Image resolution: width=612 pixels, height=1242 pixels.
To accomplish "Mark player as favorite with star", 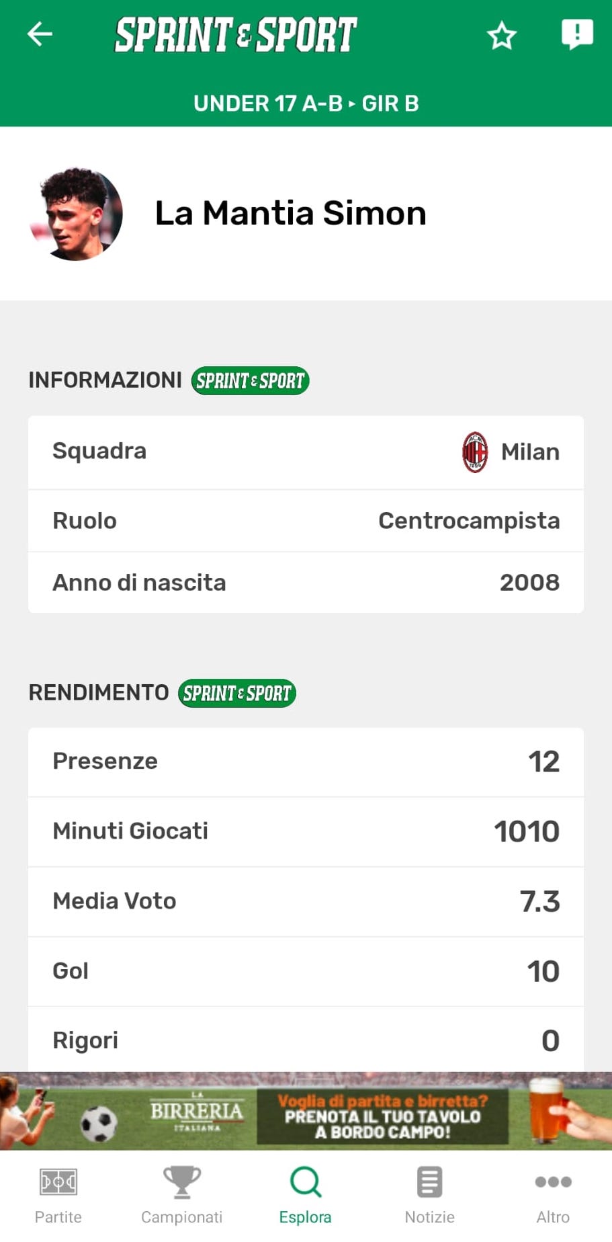I will (501, 36).
